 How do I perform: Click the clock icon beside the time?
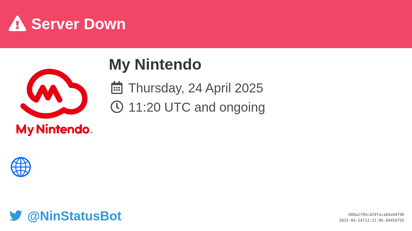tap(117, 107)
